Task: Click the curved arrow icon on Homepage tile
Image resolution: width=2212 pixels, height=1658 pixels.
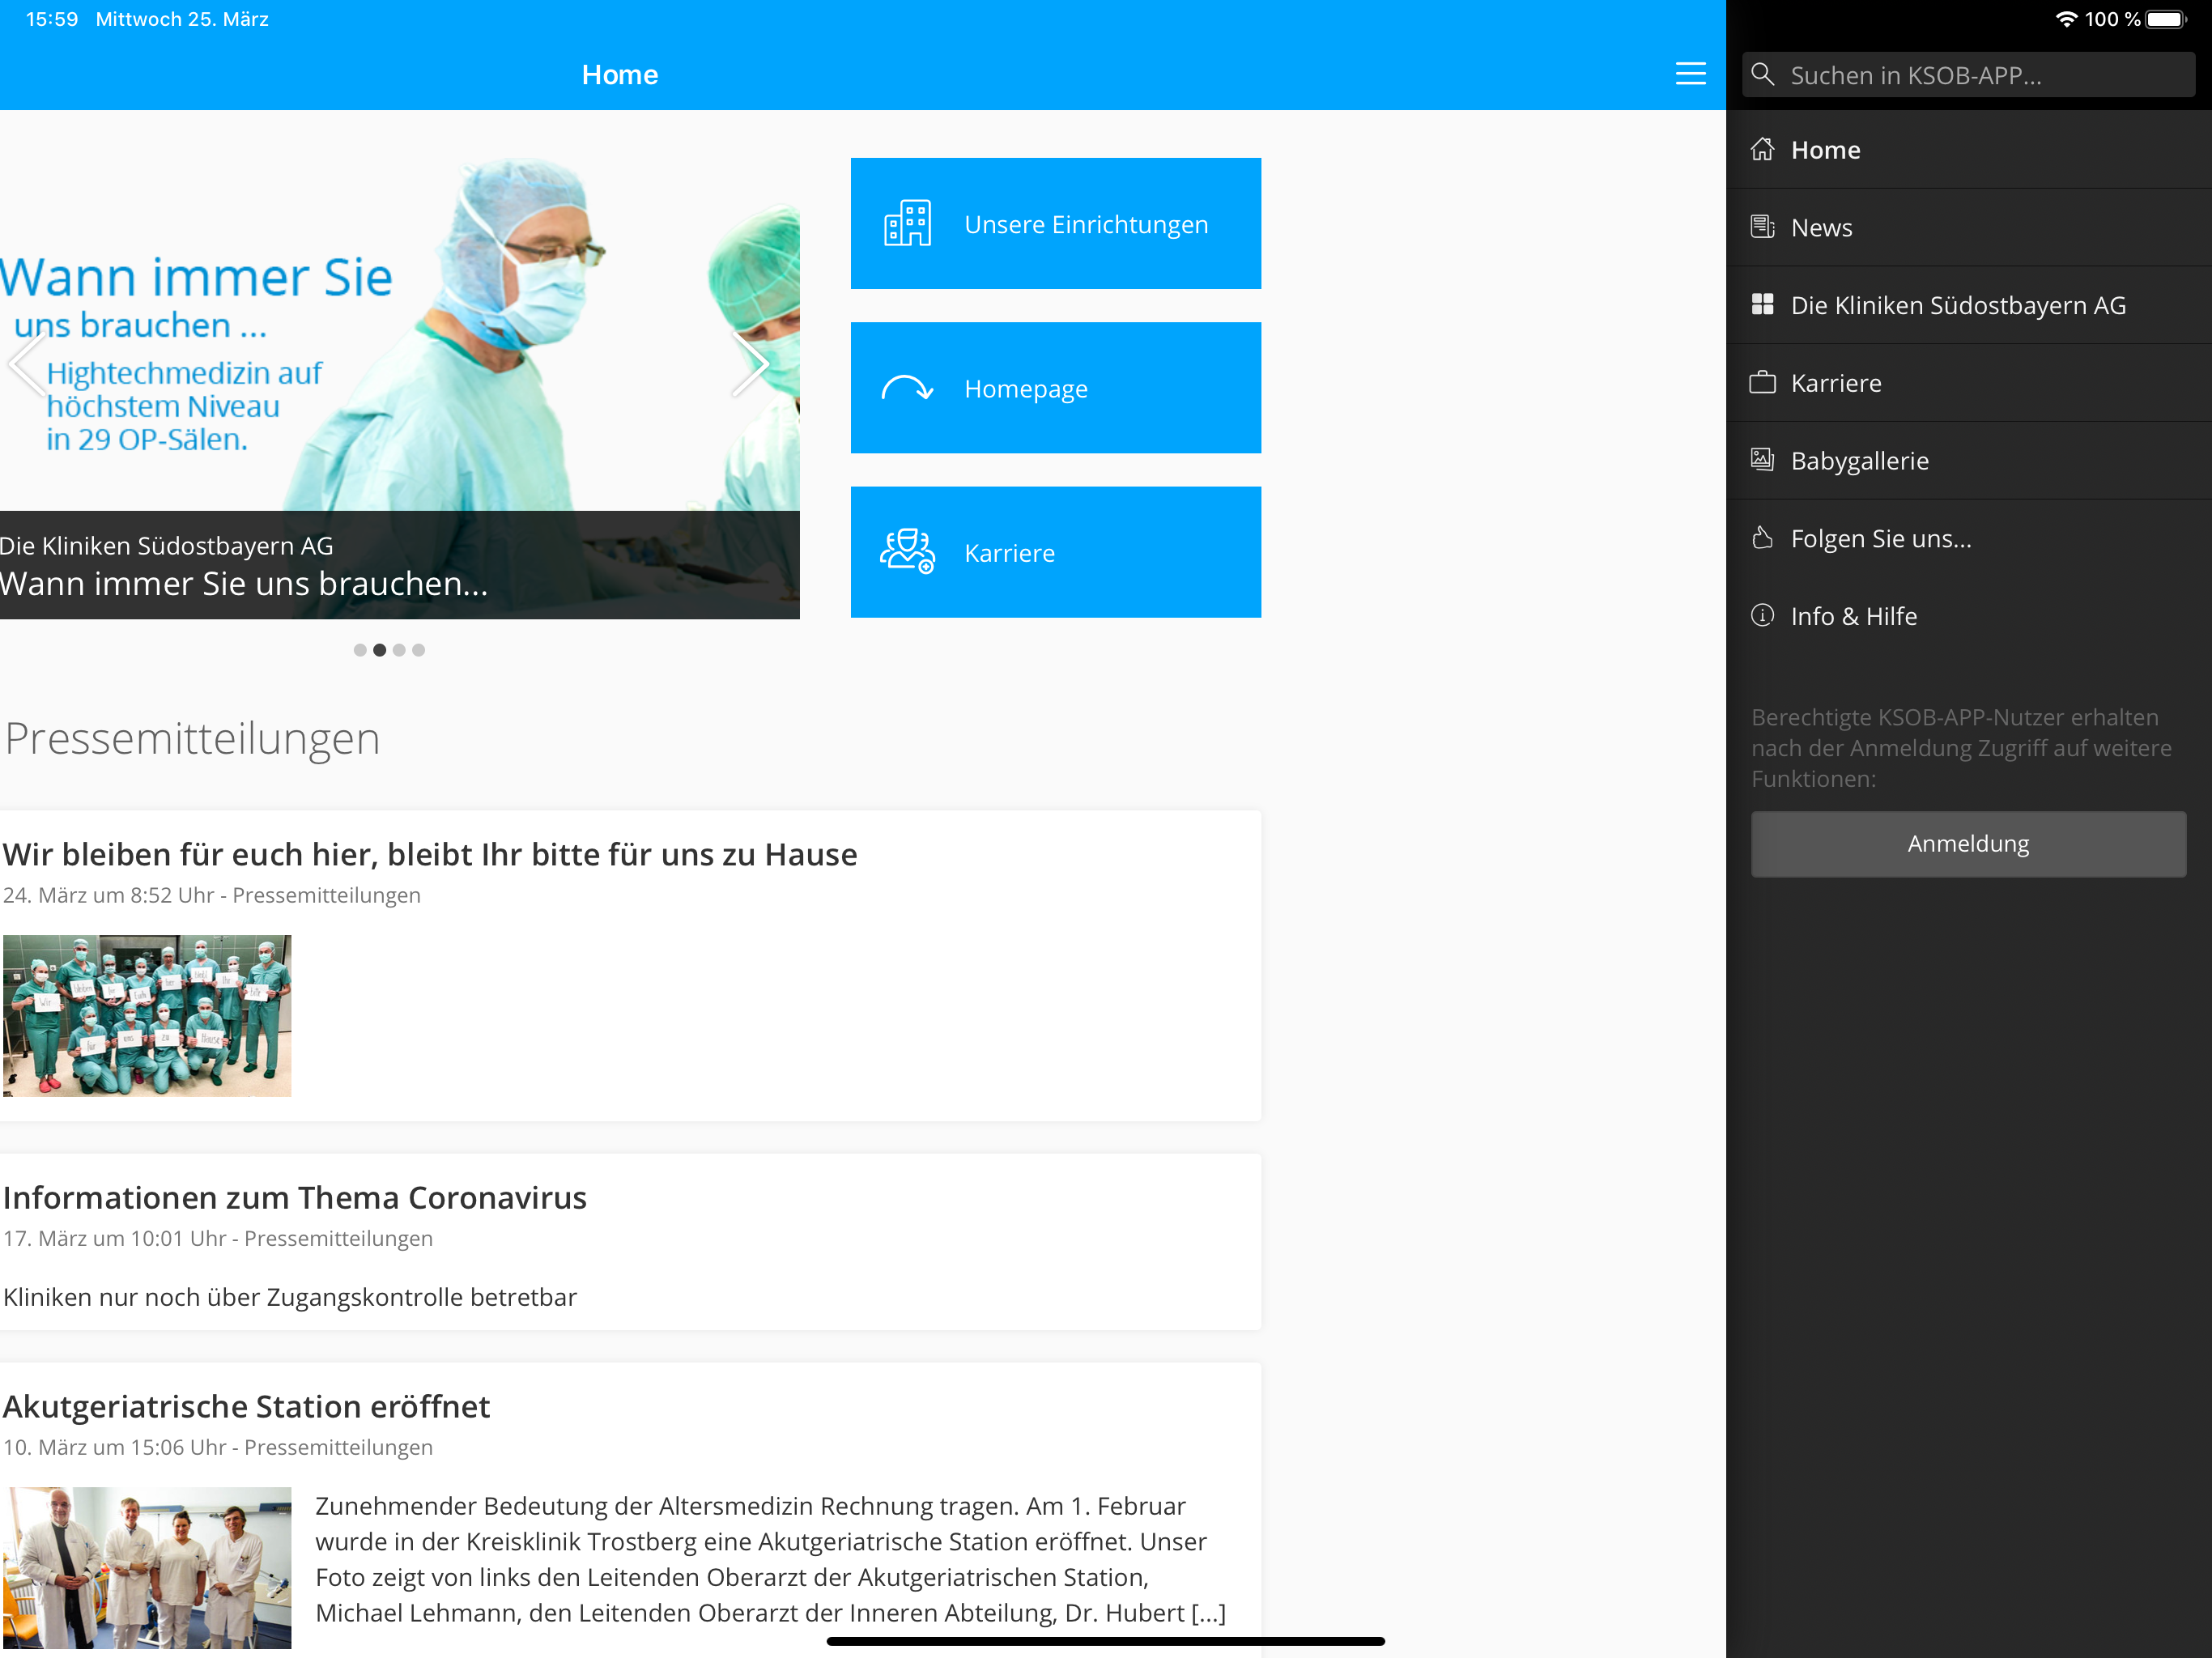Action: pos(907,388)
